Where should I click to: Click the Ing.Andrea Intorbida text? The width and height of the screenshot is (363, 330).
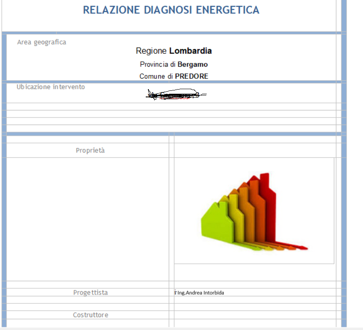click(x=200, y=293)
